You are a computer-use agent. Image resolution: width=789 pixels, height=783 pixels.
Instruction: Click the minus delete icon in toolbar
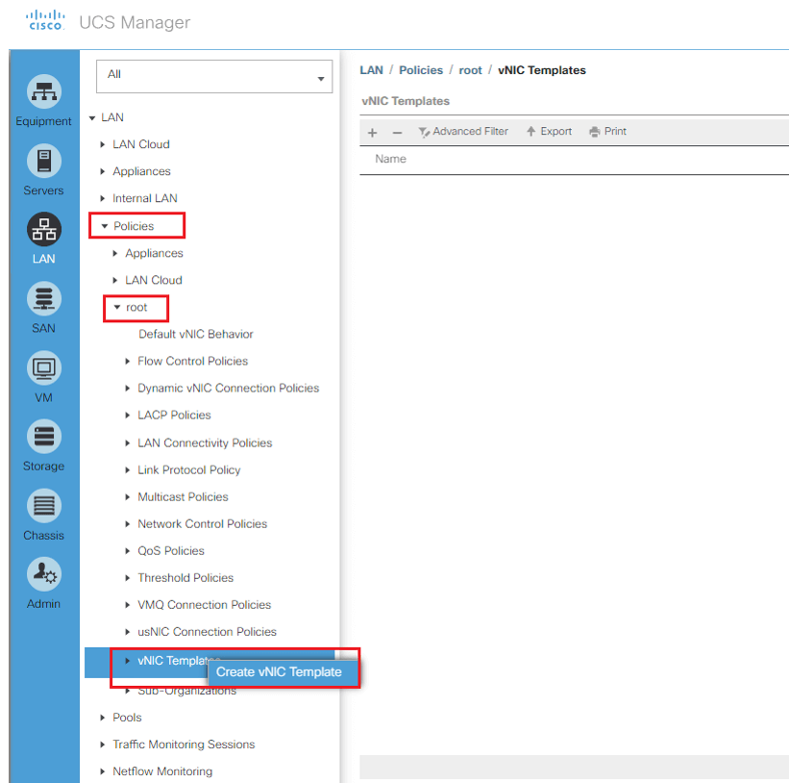point(397,133)
